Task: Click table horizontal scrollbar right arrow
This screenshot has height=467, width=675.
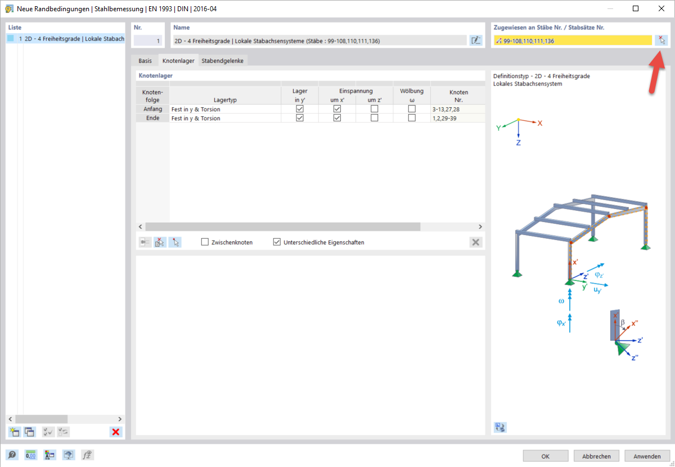Action: pos(480,226)
